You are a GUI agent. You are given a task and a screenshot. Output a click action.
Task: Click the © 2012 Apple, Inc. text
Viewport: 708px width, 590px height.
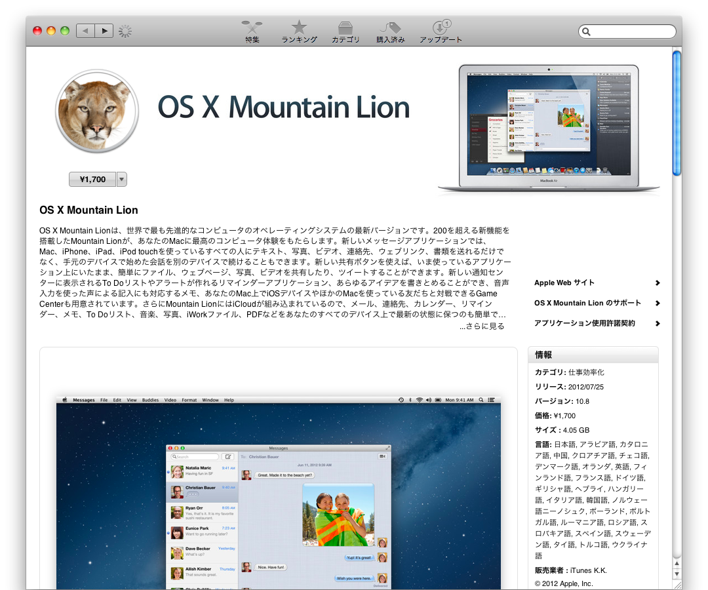click(x=564, y=583)
